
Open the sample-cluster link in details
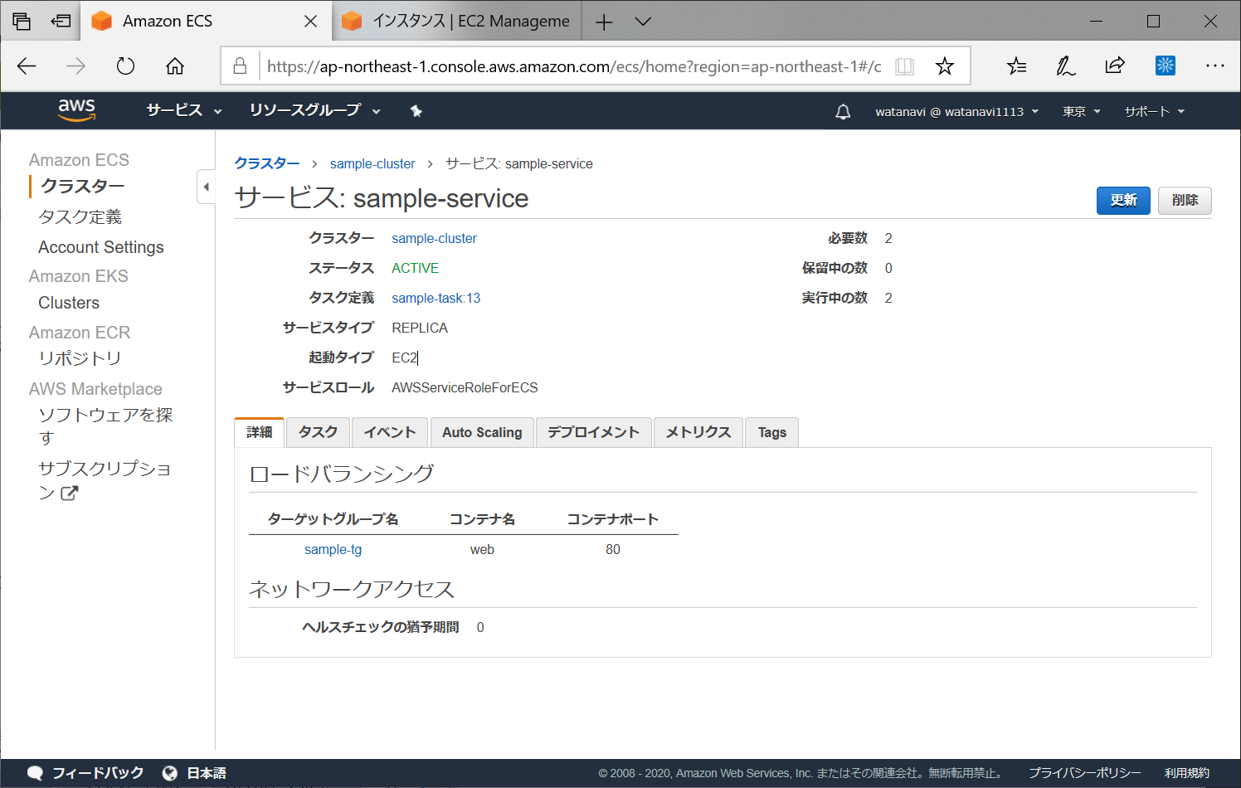tap(434, 238)
